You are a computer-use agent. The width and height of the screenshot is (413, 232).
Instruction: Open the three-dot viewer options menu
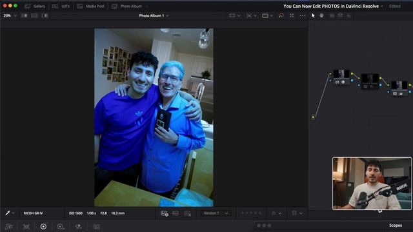pyautogui.click(x=303, y=15)
